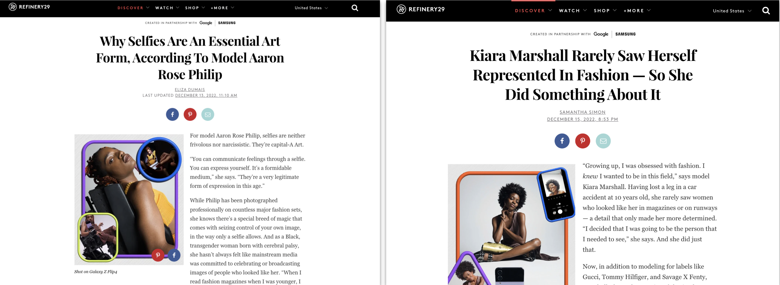Expand Discover chevron in left window
Image resolution: width=780 pixels, height=285 pixels.
[x=148, y=7]
